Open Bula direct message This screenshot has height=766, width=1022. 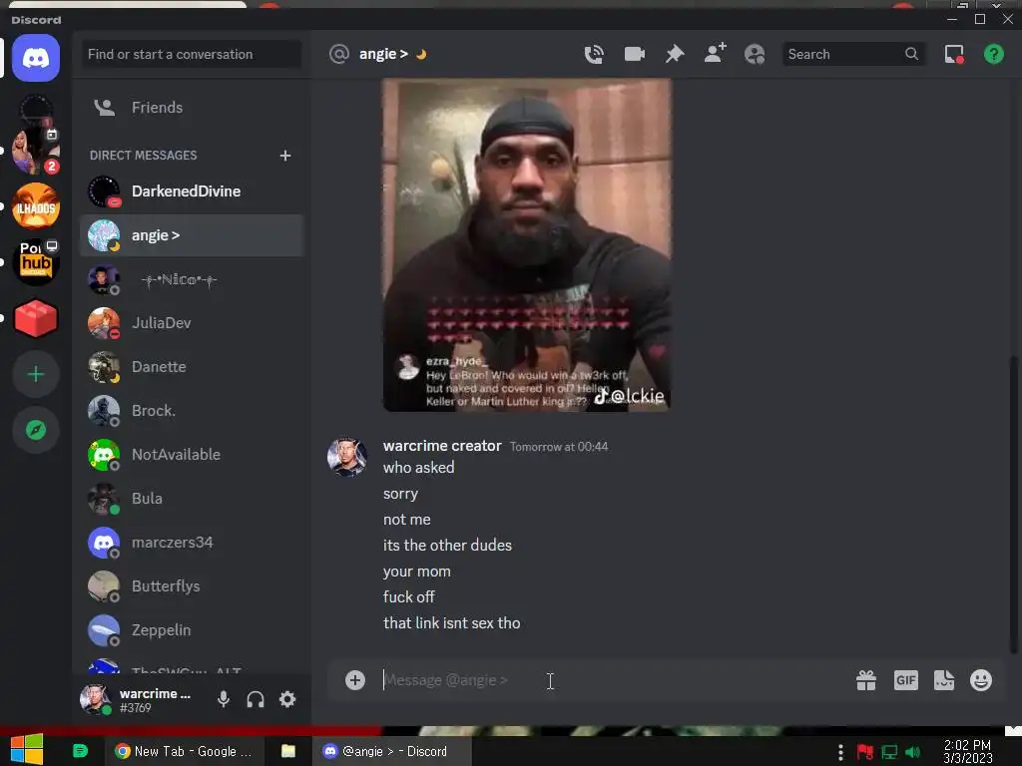pyautogui.click(x=191, y=499)
